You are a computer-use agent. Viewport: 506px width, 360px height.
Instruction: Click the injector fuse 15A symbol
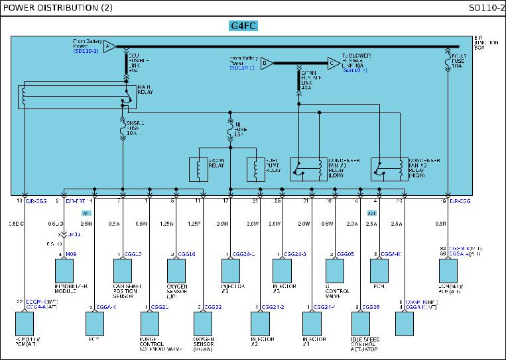click(x=230, y=130)
